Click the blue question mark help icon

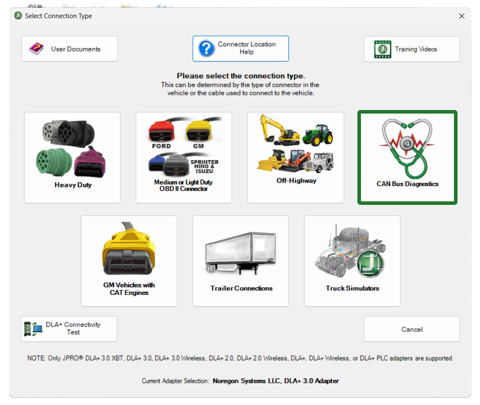point(207,49)
